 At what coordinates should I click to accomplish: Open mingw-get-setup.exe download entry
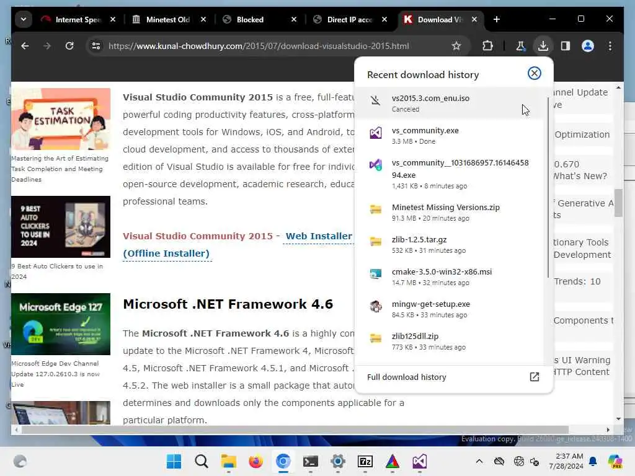tap(450, 309)
